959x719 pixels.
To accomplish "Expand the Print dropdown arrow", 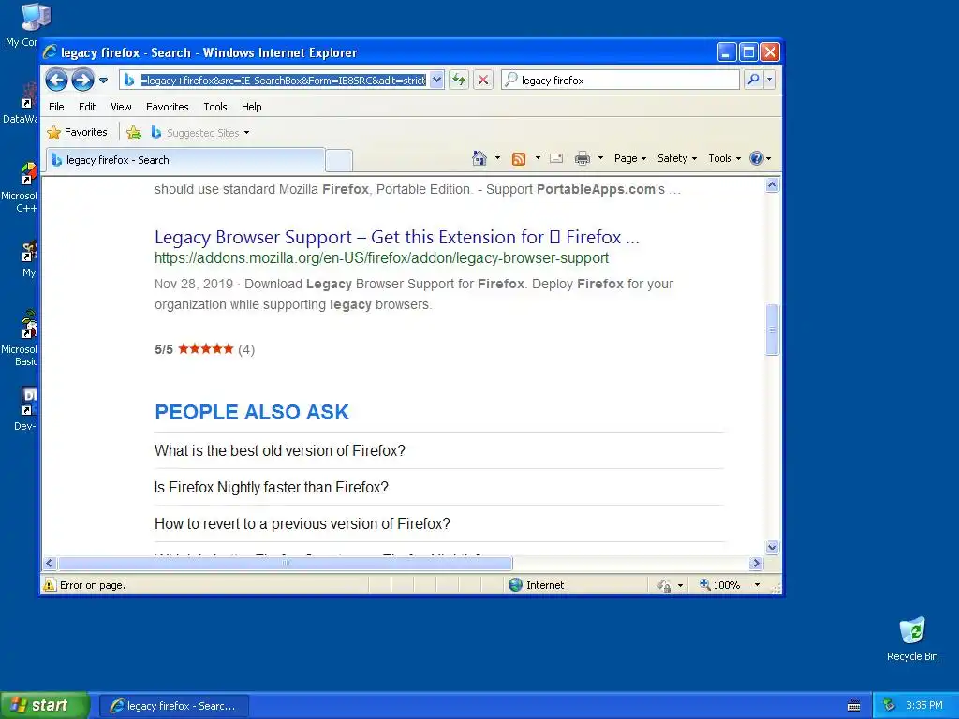I will point(600,158).
